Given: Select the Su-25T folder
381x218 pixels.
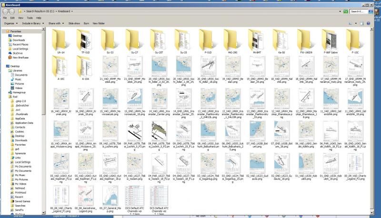Looking at the screenshot, I should 159,40.
